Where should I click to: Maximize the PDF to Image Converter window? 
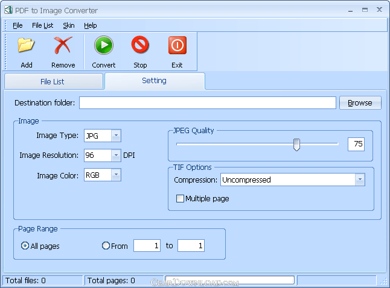click(365, 10)
